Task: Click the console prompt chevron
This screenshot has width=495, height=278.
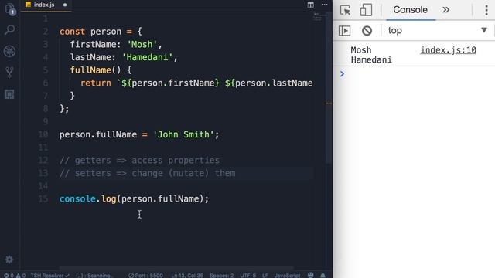Action: pyautogui.click(x=342, y=74)
